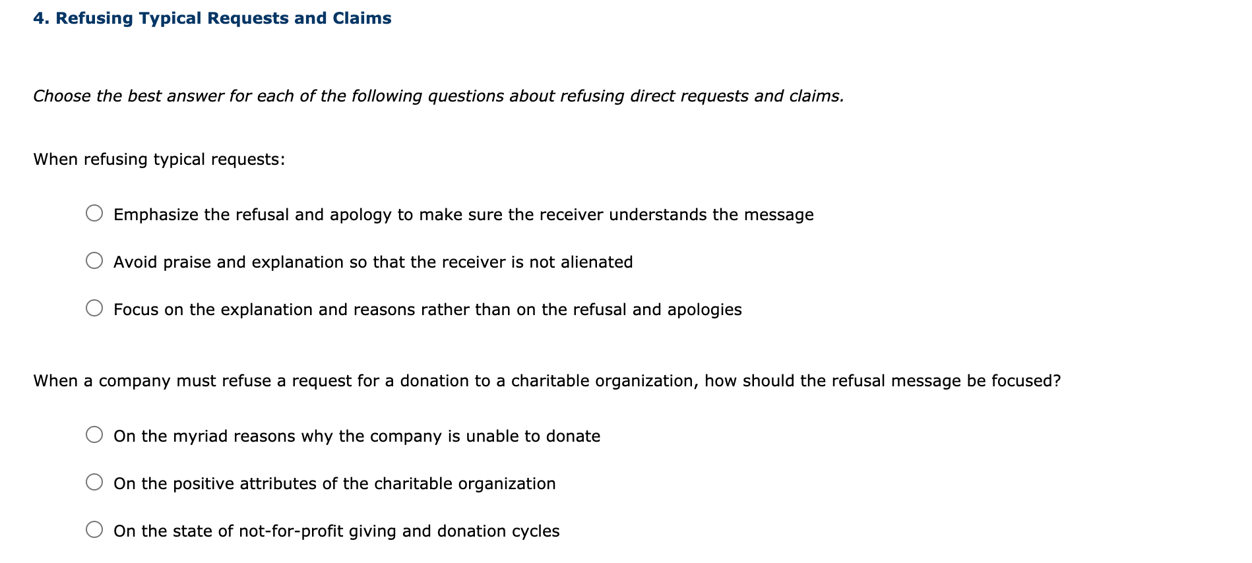
Task: Click the label of the donation cycles option
Action: pos(336,530)
